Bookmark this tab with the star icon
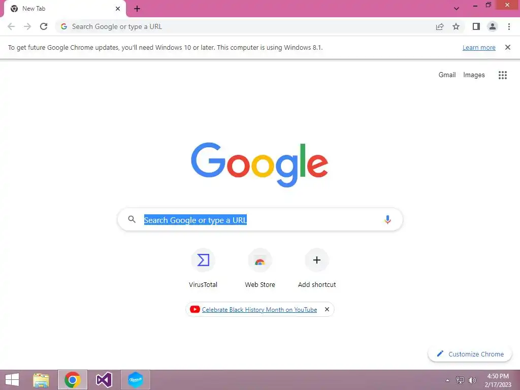The height and width of the screenshot is (390, 520). tap(456, 26)
